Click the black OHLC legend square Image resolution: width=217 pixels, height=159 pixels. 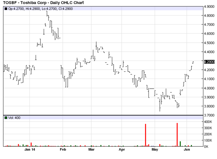tap(6, 9)
